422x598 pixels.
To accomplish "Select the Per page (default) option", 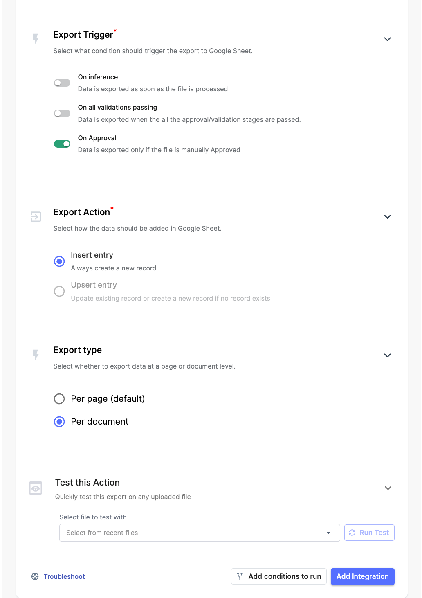I will tap(59, 399).
